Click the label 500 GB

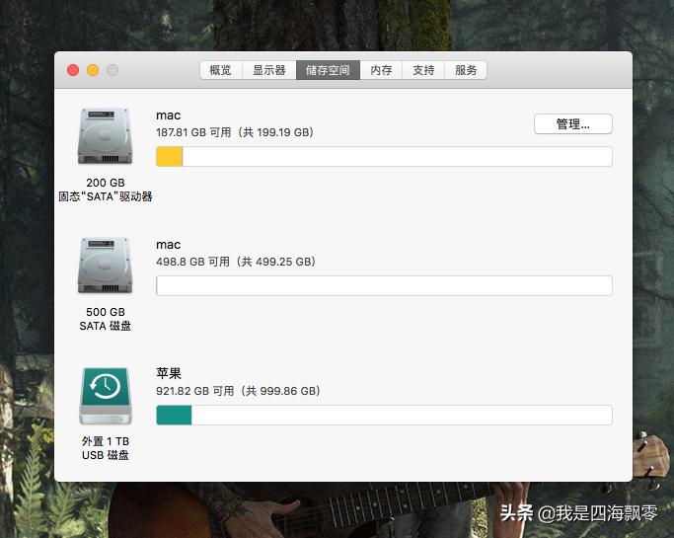pos(106,312)
